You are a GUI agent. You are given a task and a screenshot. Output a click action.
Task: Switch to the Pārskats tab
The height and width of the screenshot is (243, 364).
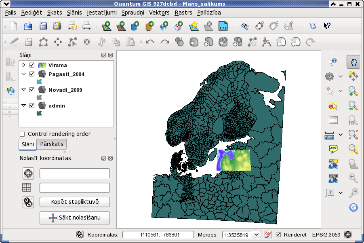point(52,144)
